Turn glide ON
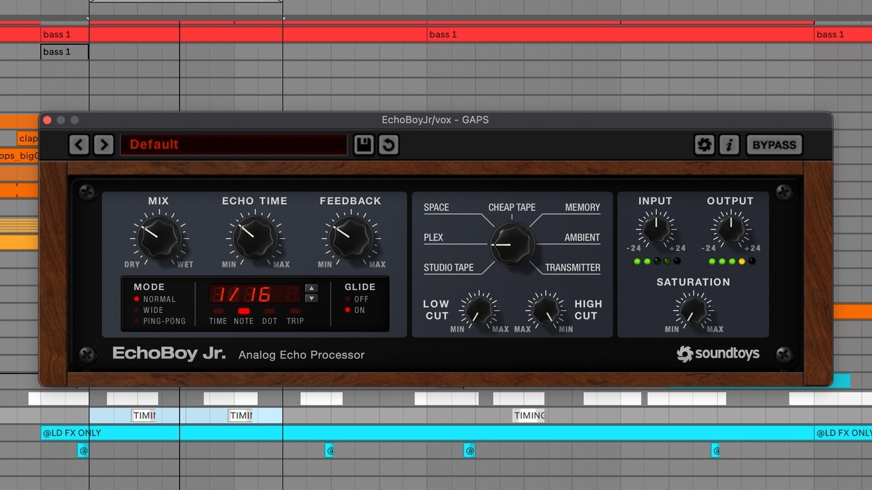Screen dimensions: 872x490 tap(356, 310)
